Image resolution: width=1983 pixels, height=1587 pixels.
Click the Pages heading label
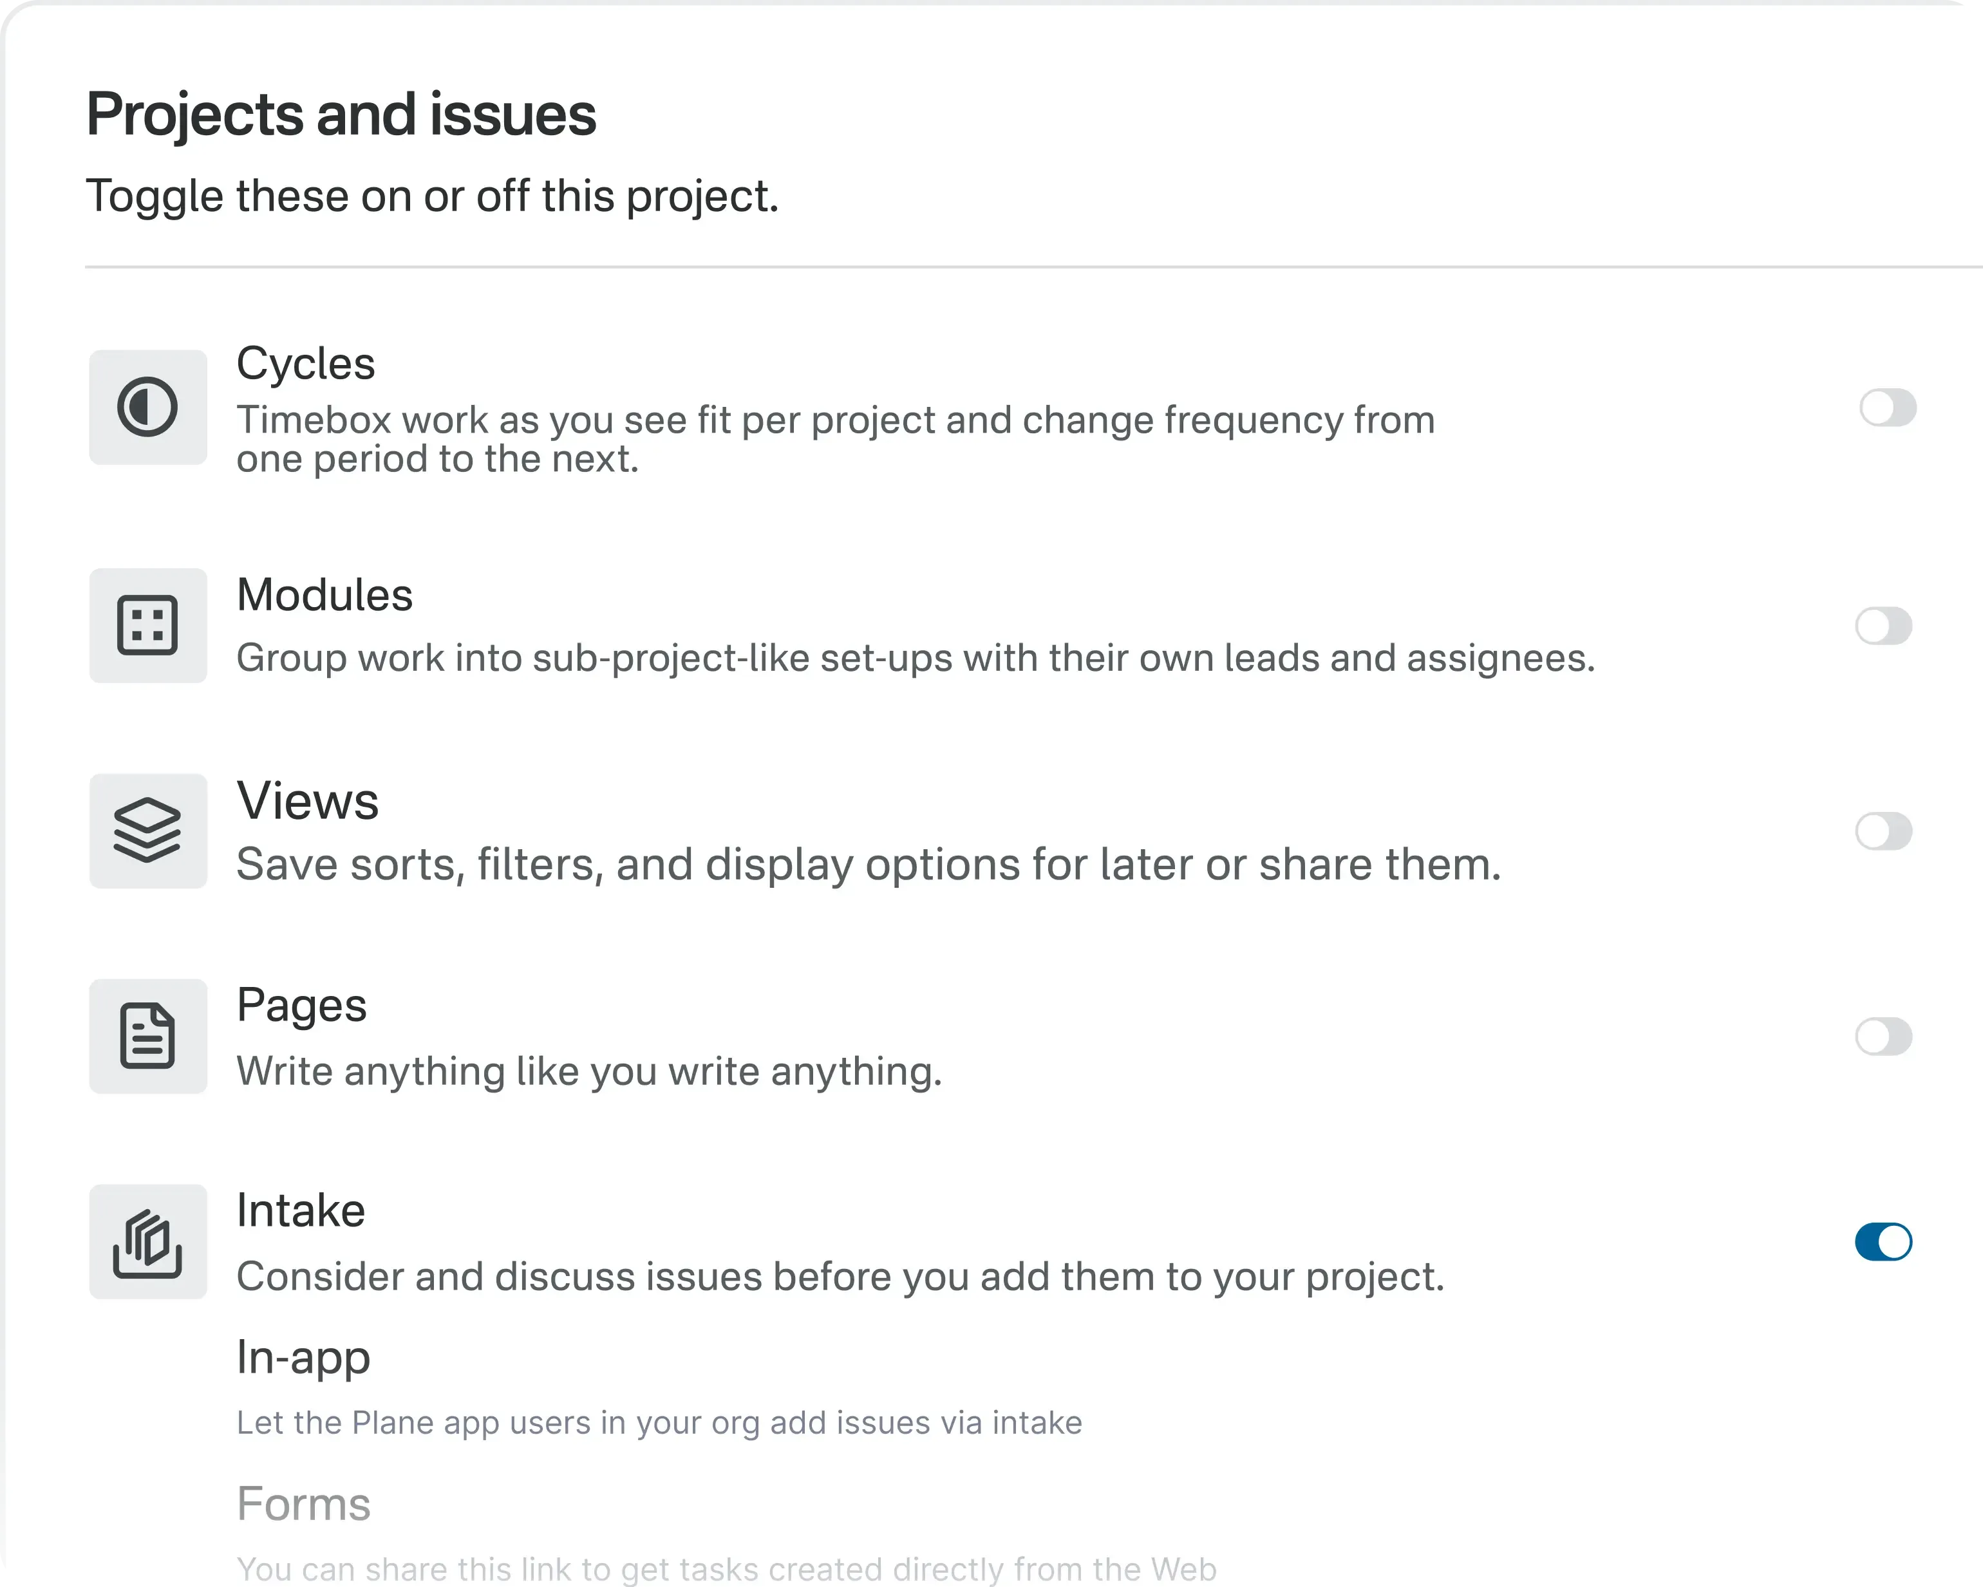click(301, 1006)
